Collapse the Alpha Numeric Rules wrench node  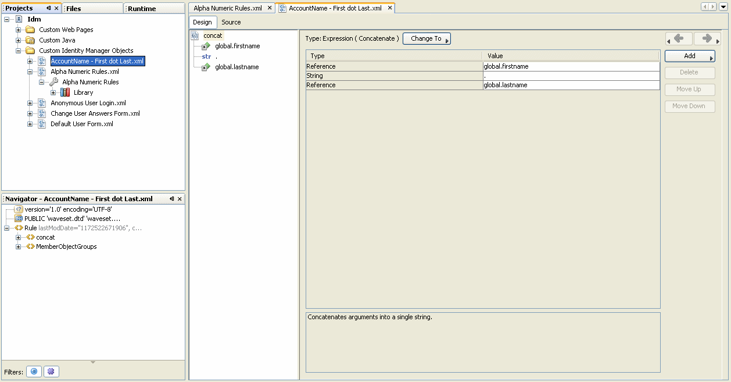(x=42, y=82)
